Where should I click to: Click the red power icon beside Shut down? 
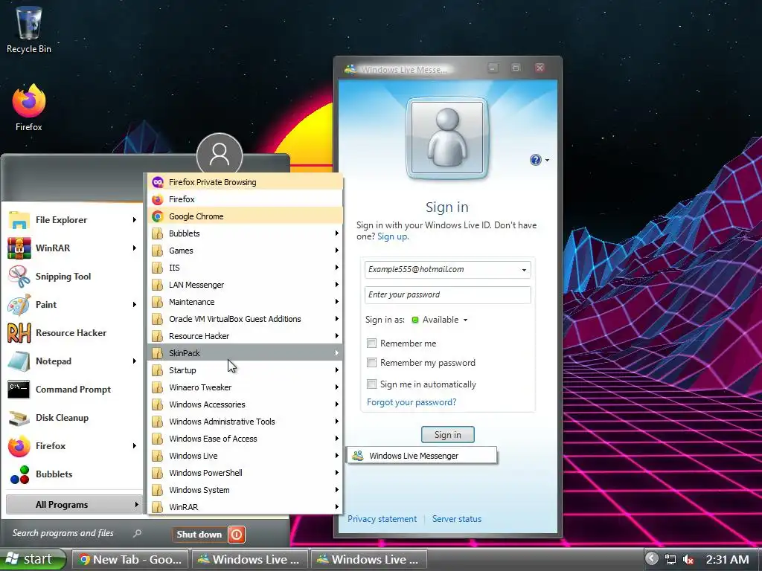pos(237,535)
